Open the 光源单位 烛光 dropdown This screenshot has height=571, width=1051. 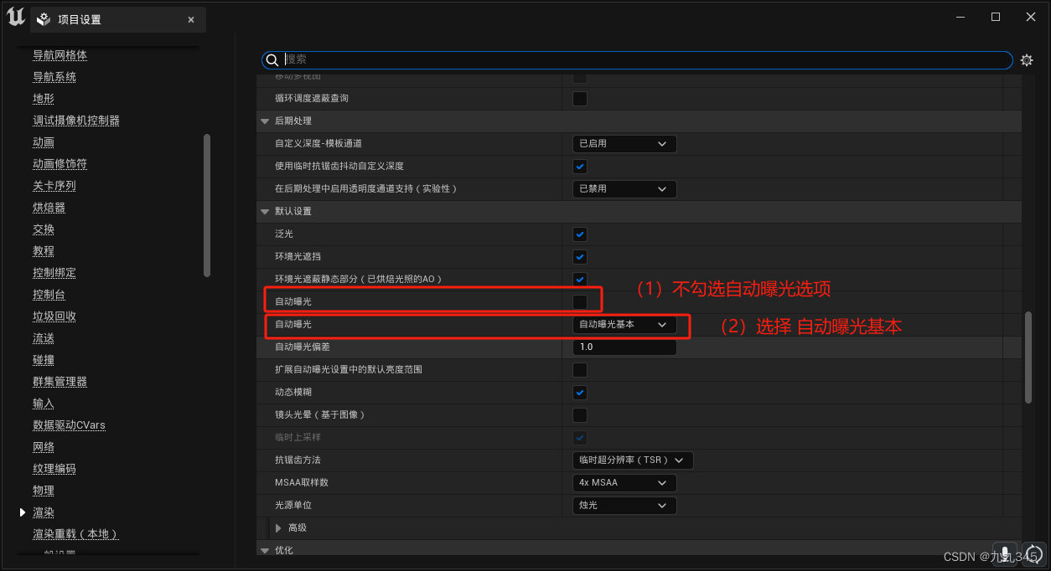[x=624, y=506]
